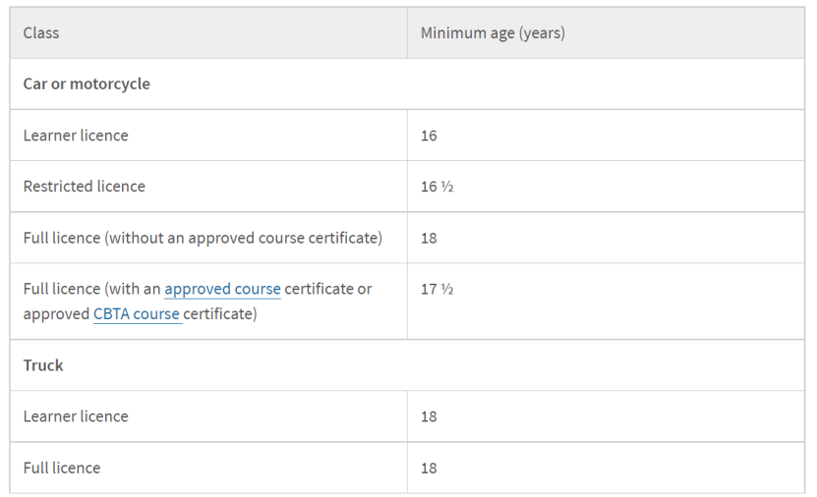This screenshot has height=497, width=817.
Task: Open the approved course link
Action: [222, 289]
